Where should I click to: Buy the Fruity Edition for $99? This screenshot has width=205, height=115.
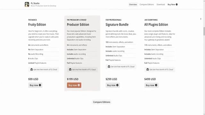[x=35, y=85]
